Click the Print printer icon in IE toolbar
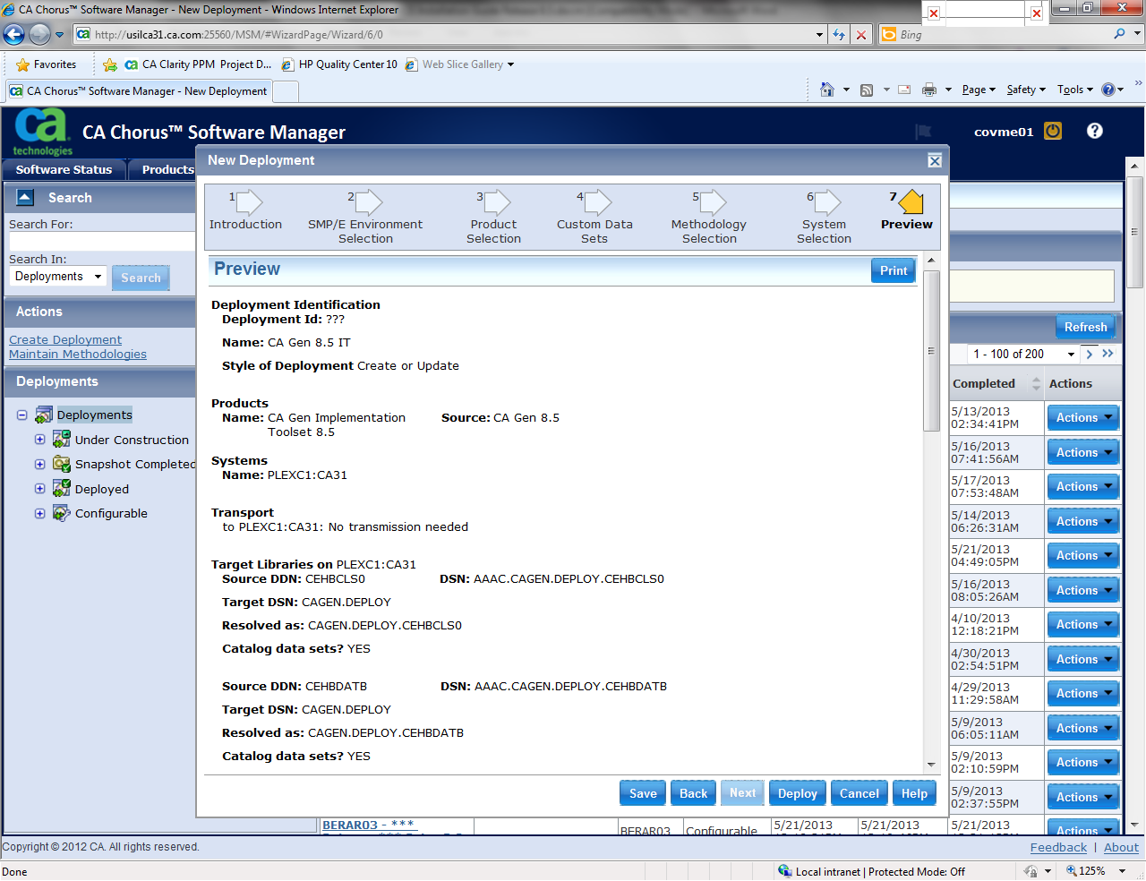This screenshot has width=1146, height=881. coord(929,90)
